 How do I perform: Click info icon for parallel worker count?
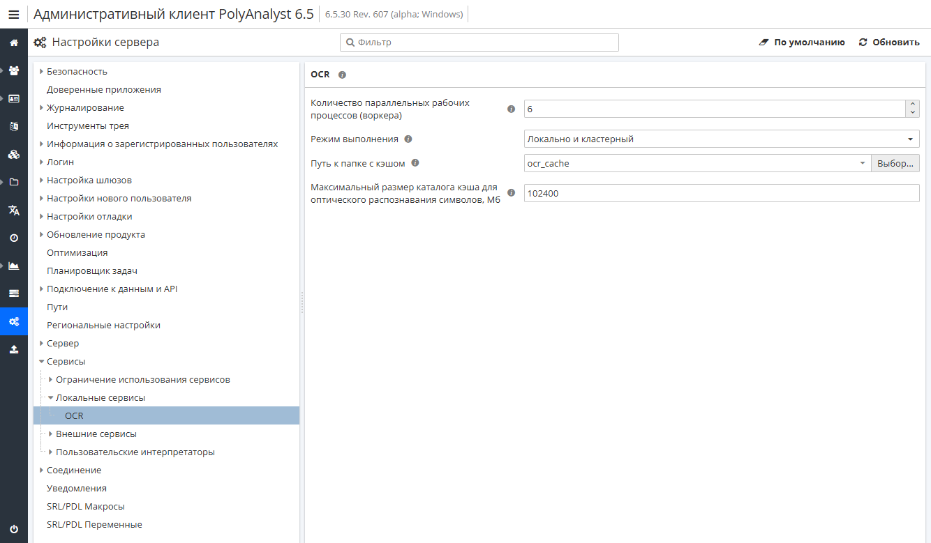(511, 109)
